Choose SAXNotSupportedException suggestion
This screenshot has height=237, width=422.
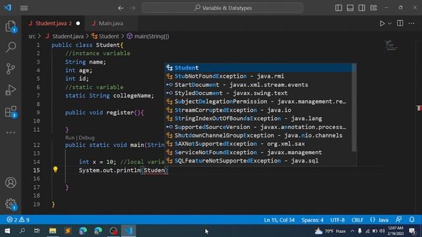tap(258, 144)
